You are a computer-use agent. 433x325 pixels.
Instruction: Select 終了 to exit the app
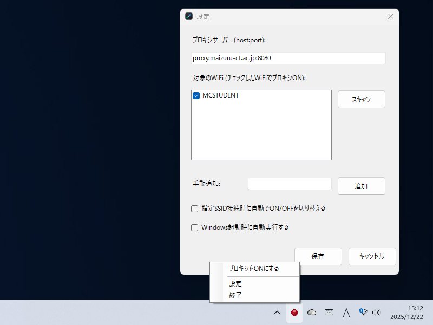pos(235,295)
